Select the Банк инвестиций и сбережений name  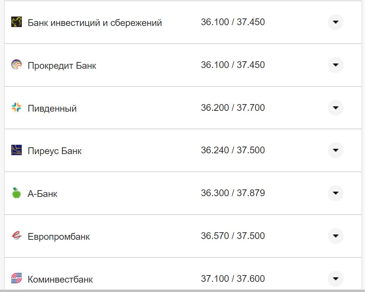pyautogui.click(x=95, y=23)
